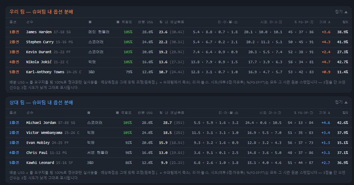Click the +4.6 contribution value in Jordan's row

pos(326,122)
